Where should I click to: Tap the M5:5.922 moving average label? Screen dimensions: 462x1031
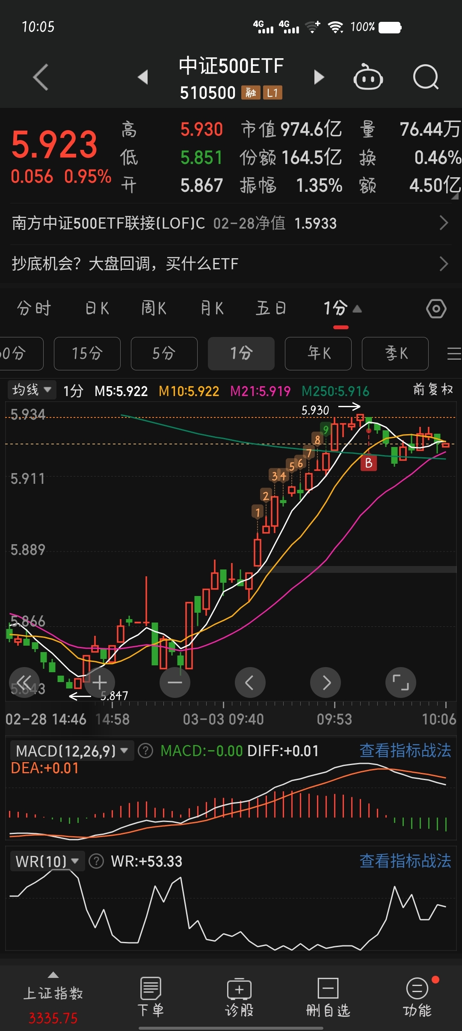(x=121, y=391)
